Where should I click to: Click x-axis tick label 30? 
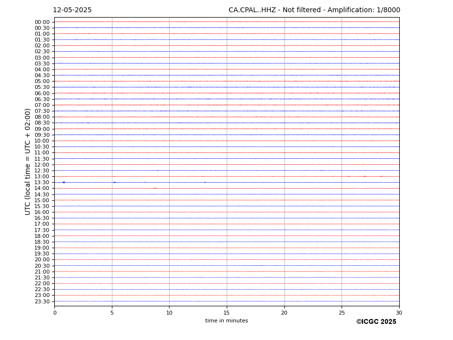point(399,313)
